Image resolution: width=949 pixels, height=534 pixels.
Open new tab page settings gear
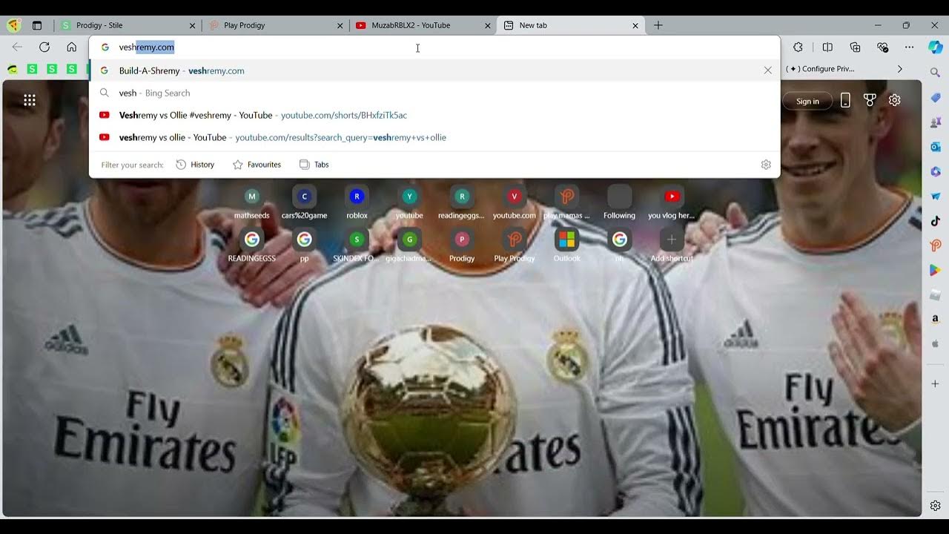(895, 100)
